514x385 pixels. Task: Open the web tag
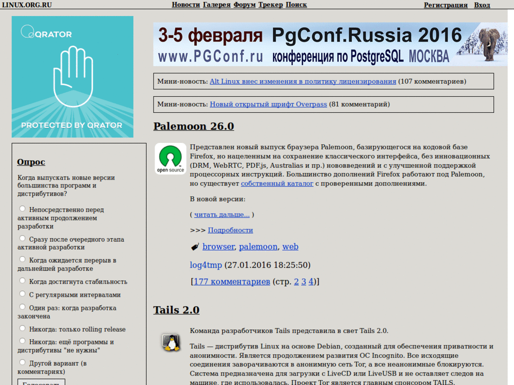(291, 247)
